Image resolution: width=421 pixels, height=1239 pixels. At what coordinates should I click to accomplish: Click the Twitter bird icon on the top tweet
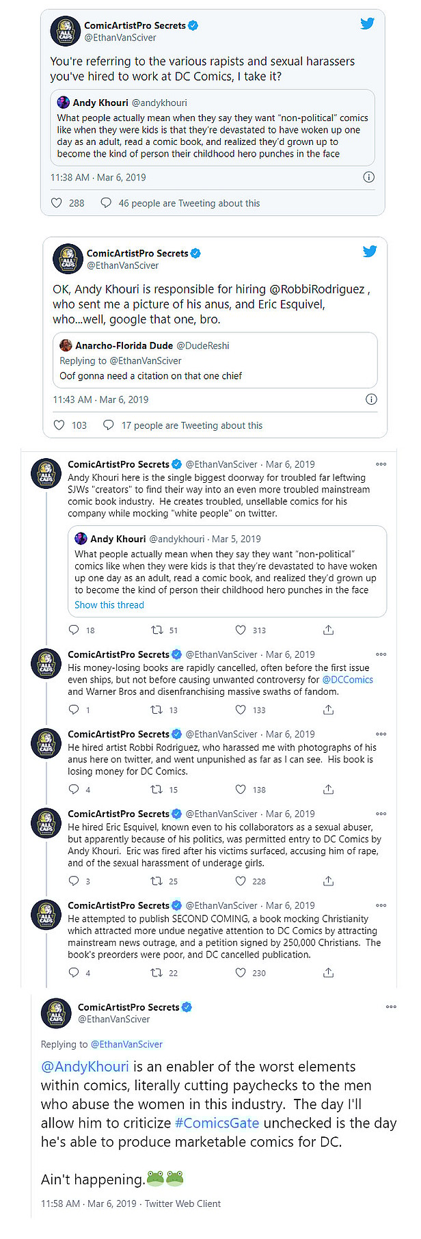368,23
